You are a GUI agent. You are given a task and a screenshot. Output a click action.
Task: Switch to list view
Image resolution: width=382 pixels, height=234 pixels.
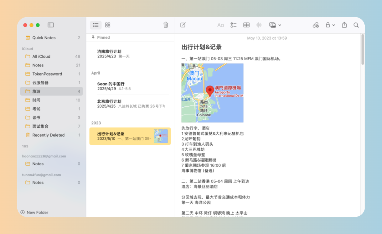96,25
